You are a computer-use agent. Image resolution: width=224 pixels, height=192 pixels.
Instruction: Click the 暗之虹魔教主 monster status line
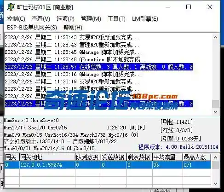[60, 141]
